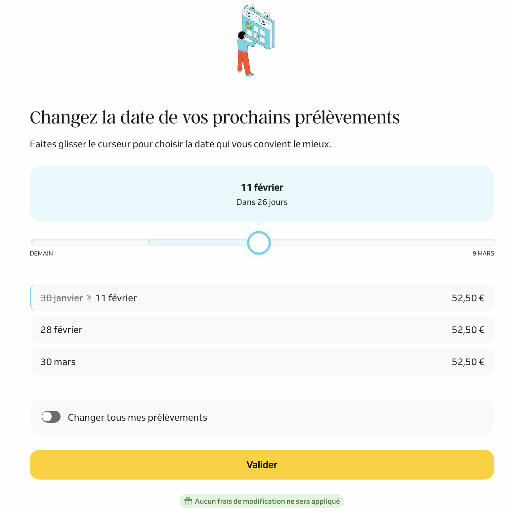Click the Aucun frais de modification notice text
512x513 pixels.
[267, 501]
